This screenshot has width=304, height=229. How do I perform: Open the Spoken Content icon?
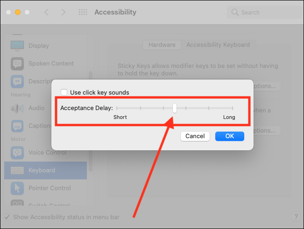pos(17,64)
